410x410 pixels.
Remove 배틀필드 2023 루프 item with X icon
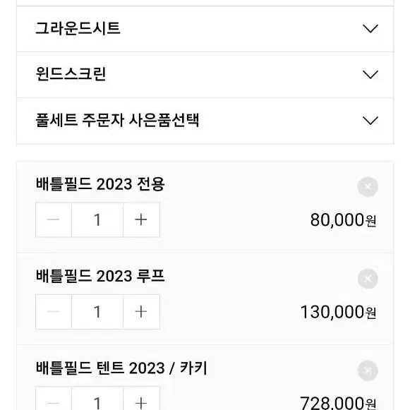pos(368,279)
